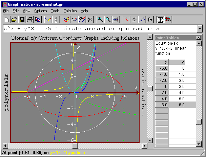Click the graph's horizontal scrollbar thumb
This screenshot has height=157, width=206.
[x=75, y=145]
